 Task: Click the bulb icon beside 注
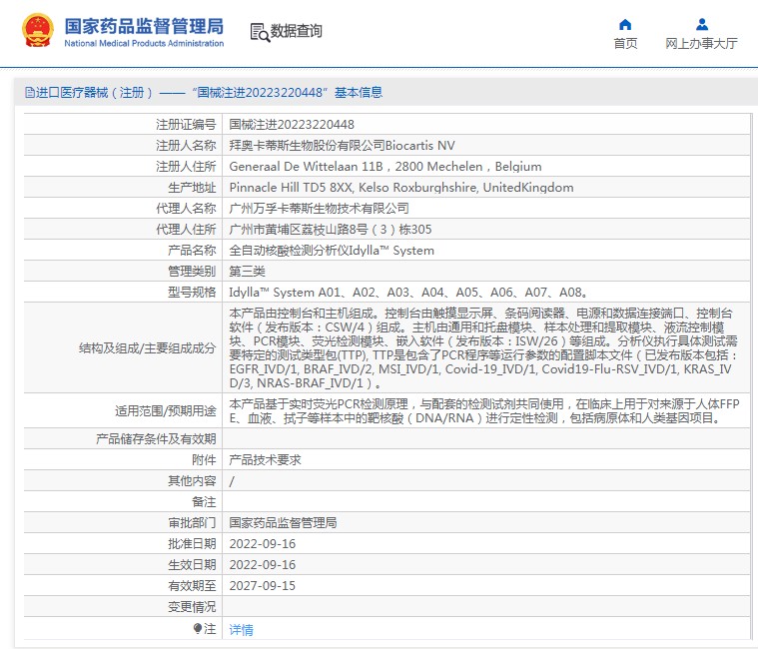pyautogui.click(x=197, y=628)
